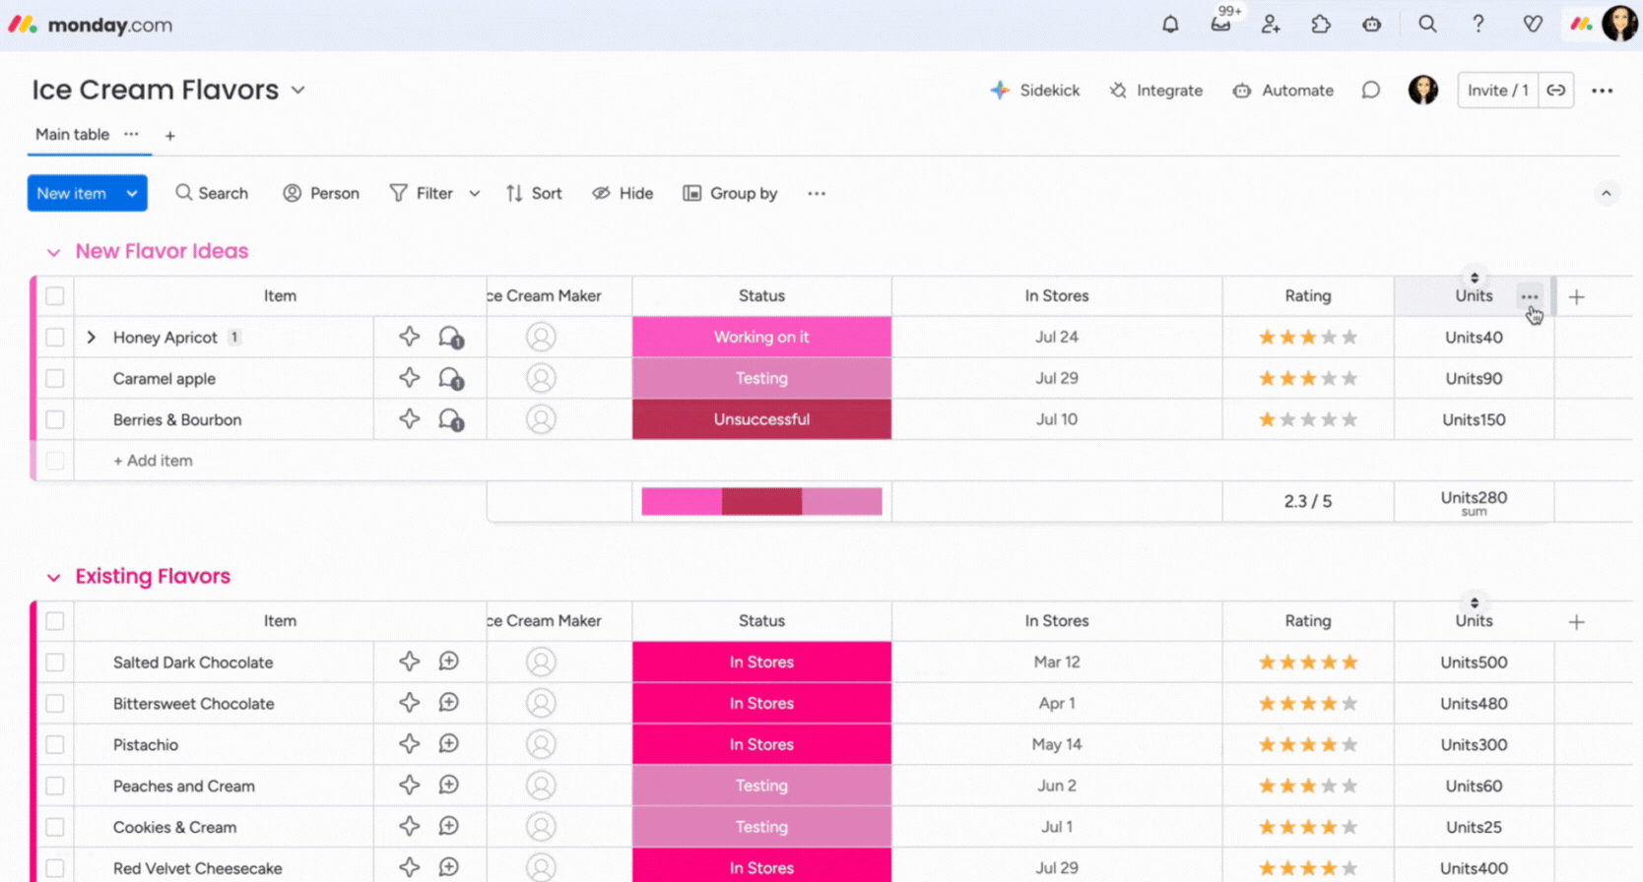The width and height of the screenshot is (1643, 882).
Task: Click the invite members icon in top bar
Action: tap(1271, 25)
